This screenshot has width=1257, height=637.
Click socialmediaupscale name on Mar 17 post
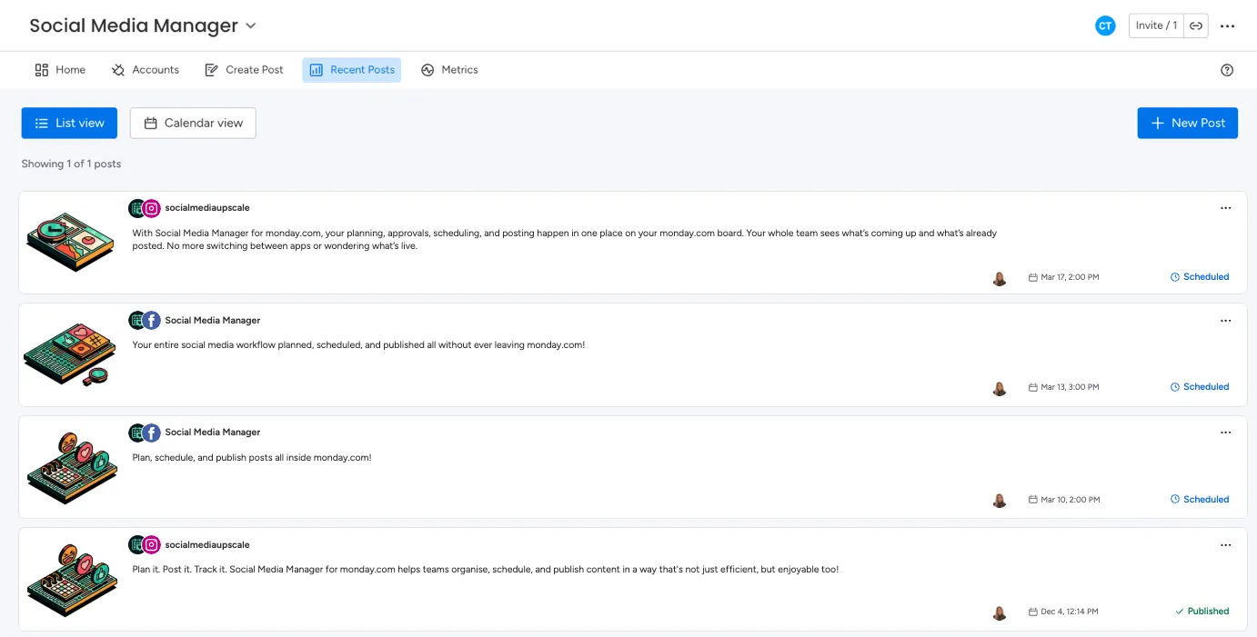[207, 208]
